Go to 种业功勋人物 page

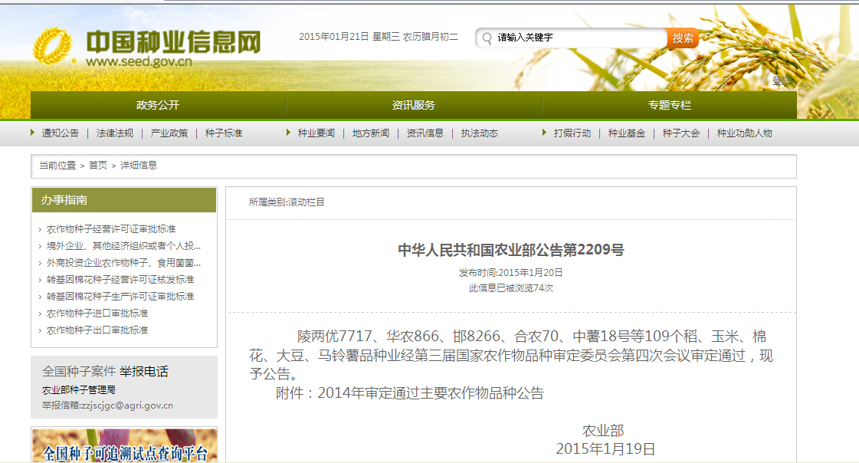744,133
